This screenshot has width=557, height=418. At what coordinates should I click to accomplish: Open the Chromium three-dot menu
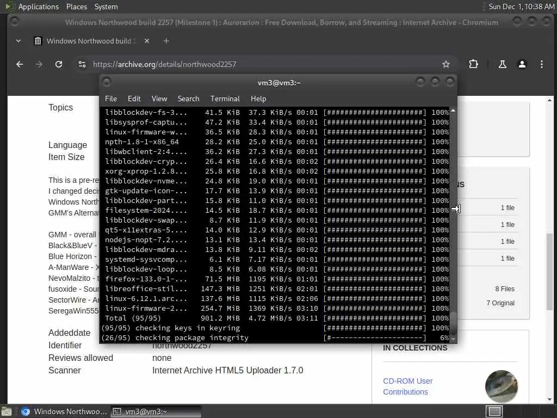pyautogui.click(x=541, y=64)
